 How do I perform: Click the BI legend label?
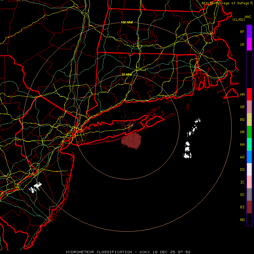pyautogui.click(x=242, y=207)
